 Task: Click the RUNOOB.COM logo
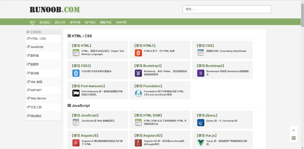click(55, 9)
